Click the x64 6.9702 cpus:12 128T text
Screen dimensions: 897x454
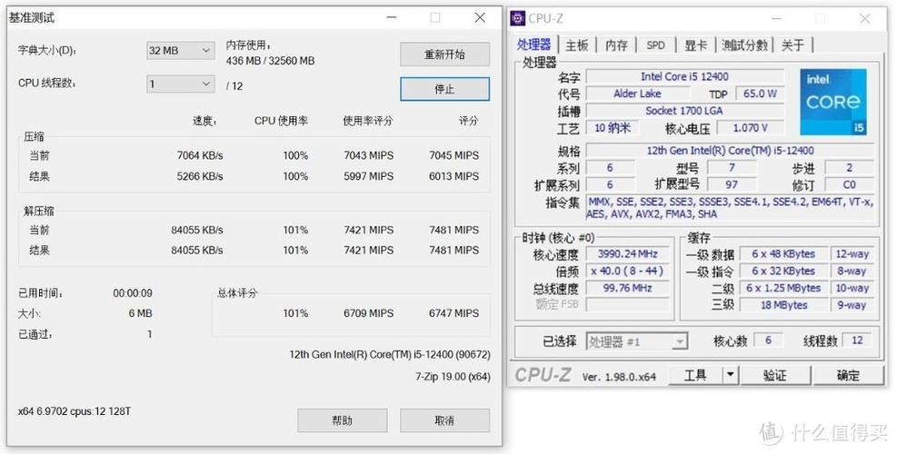[x=75, y=411]
